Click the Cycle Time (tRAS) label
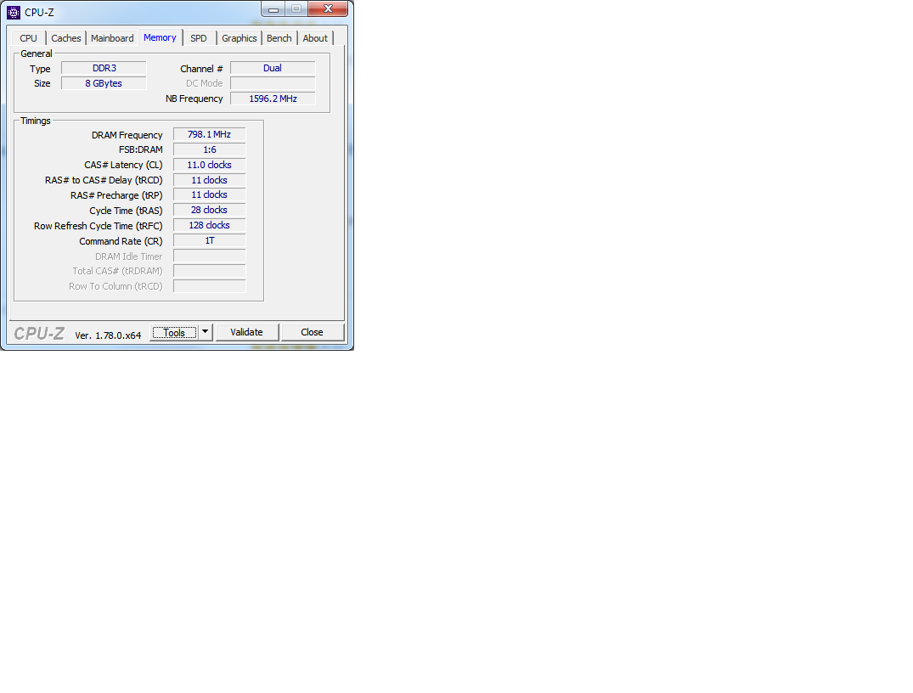 point(126,211)
